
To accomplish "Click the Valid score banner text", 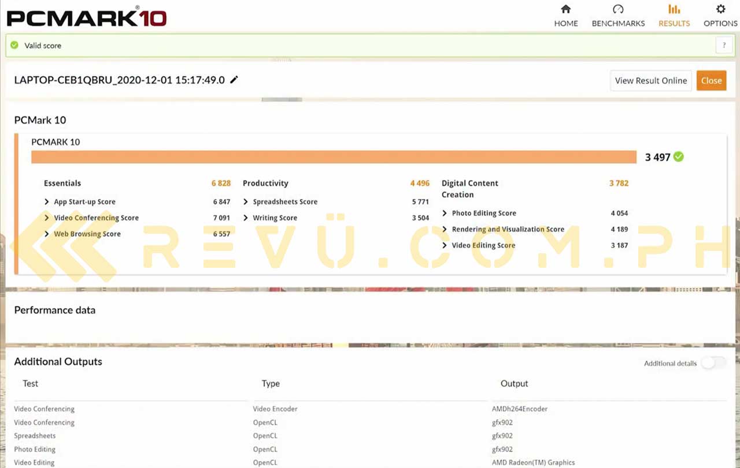I will click(x=43, y=46).
